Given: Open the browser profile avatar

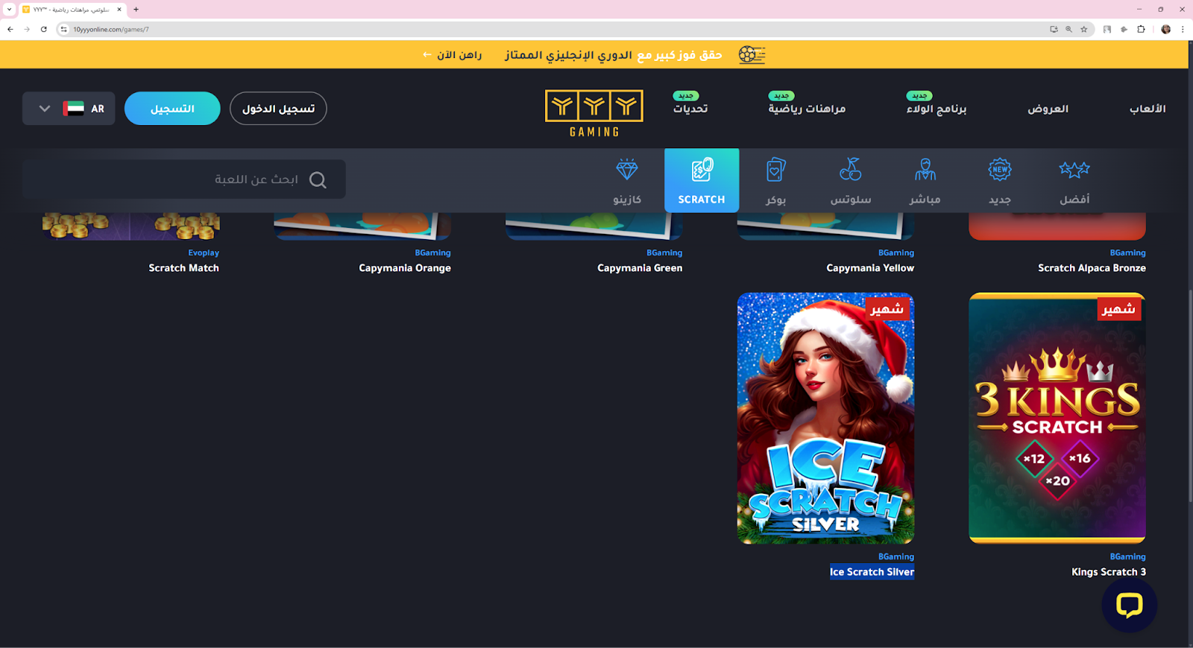Looking at the screenshot, I should pos(1165,29).
